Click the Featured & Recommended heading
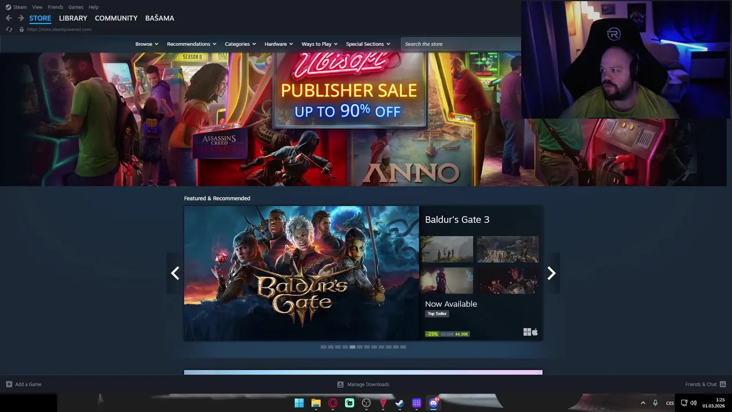This screenshot has height=412, width=732. coord(217,199)
